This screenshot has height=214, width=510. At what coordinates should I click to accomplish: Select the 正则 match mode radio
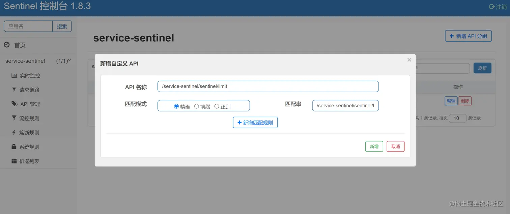[x=217, y=106]
